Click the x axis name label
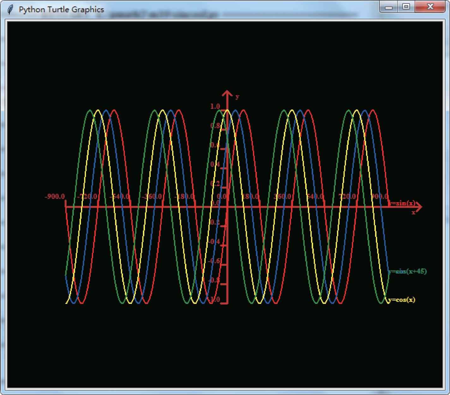This screenshot has width=450, height=395. [x=413, y=212]
